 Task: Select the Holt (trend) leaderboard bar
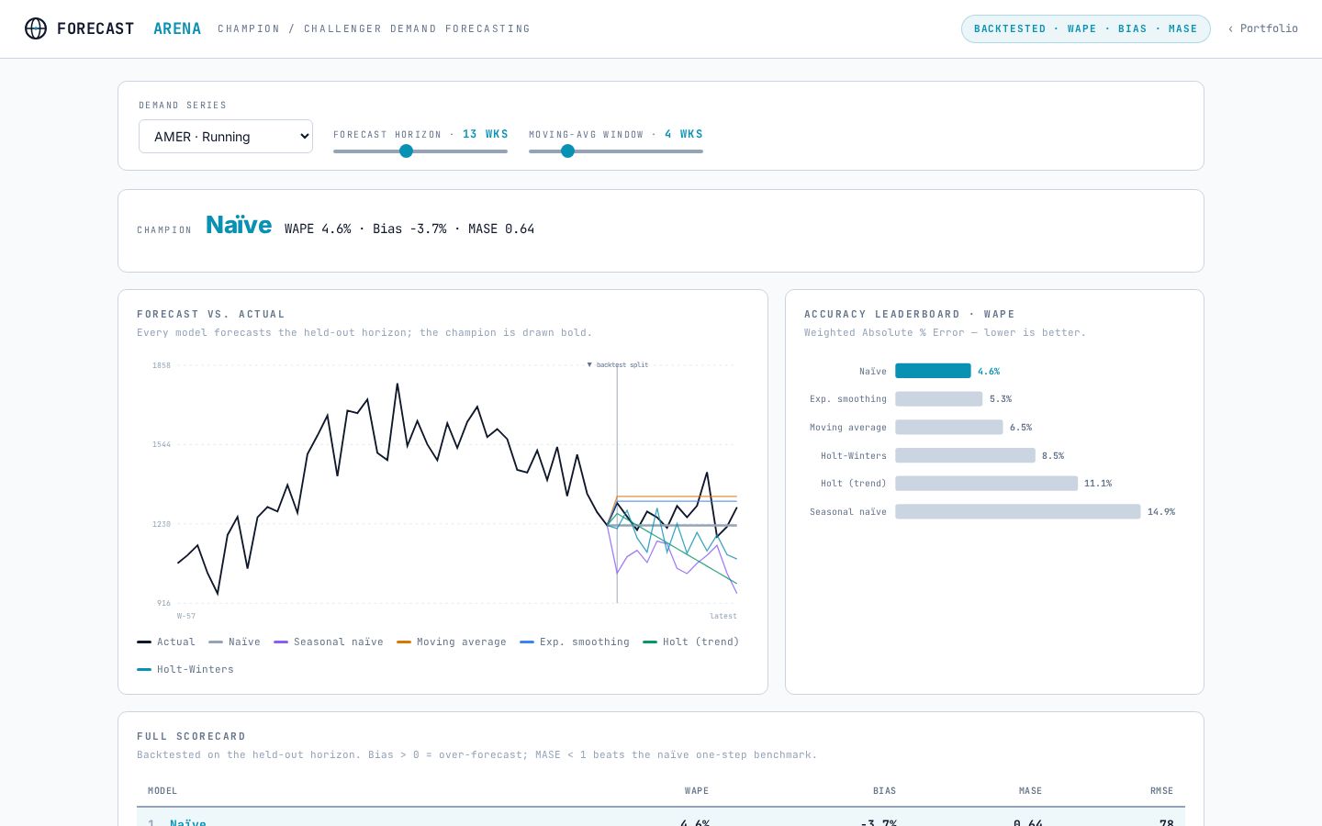986,484
